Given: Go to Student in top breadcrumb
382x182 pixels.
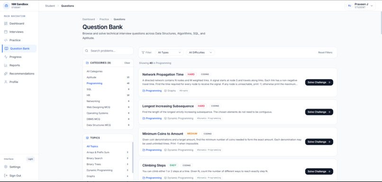Looking at the screenshot, I should pos(50,6).
